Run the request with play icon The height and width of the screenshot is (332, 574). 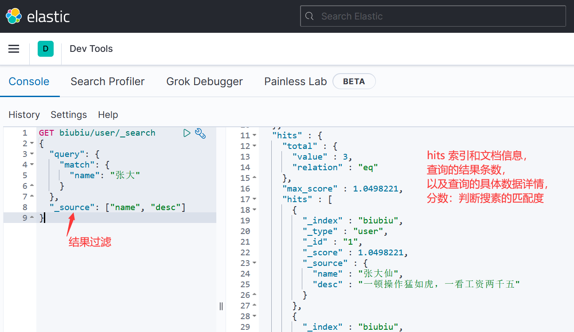coord(187,133)
